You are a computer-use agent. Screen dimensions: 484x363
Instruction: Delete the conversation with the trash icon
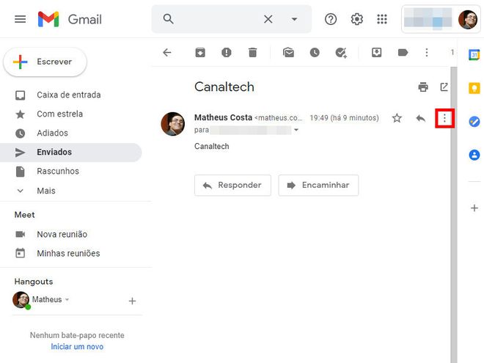coord(252,53)
